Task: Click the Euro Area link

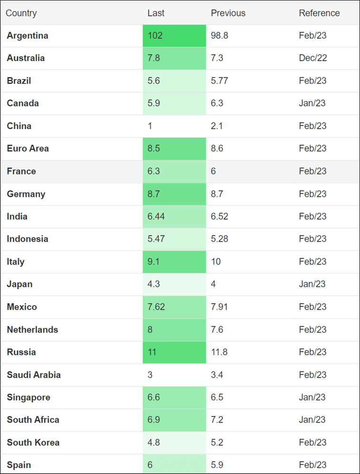Action: 28,148
